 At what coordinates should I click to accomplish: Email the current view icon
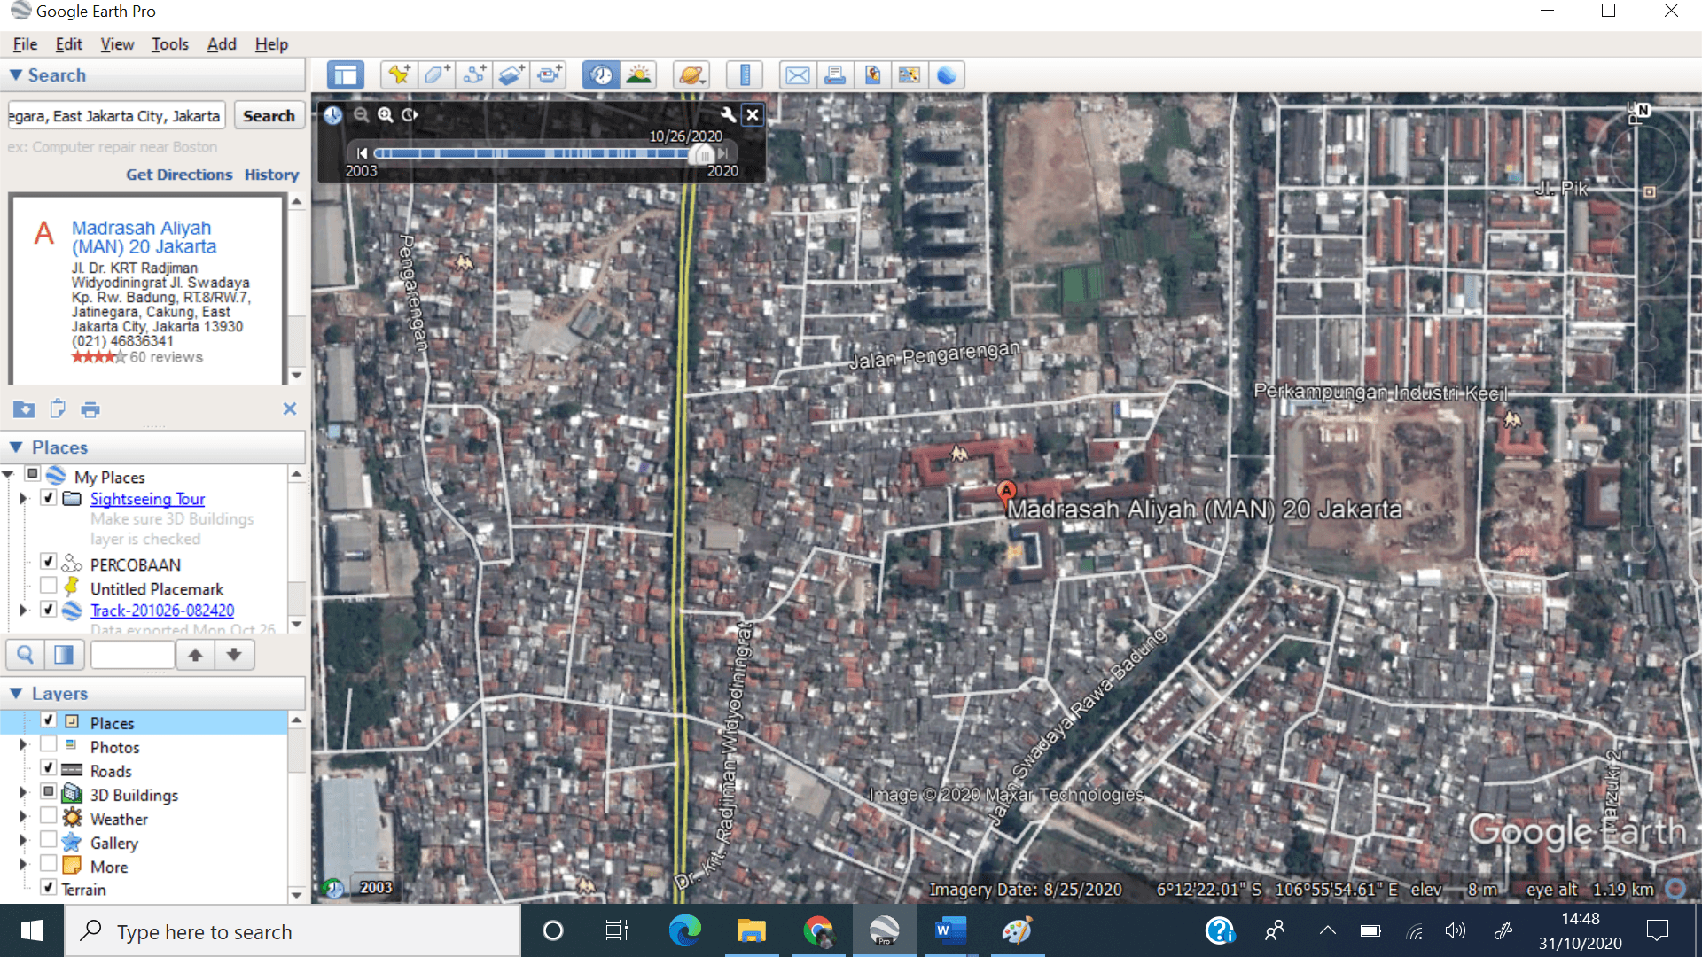tap(798, 75)
